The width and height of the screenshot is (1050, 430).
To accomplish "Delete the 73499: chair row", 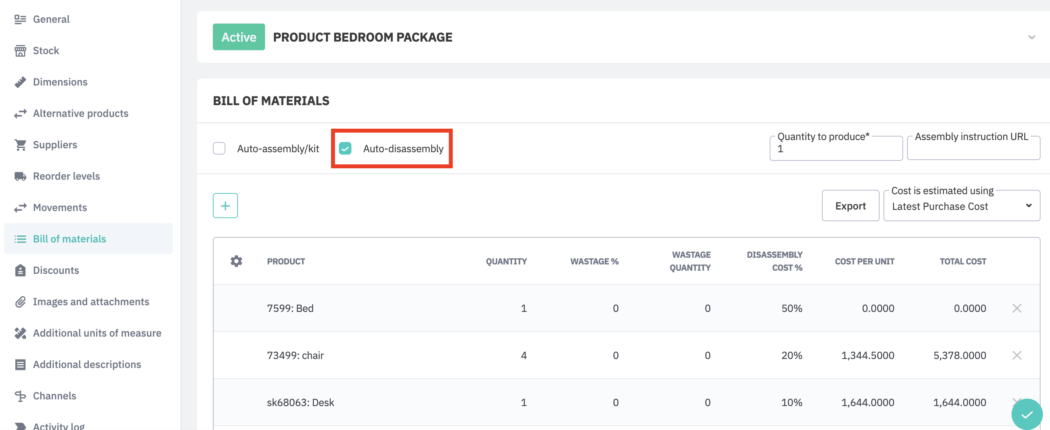I will [x=1017, y=355].
